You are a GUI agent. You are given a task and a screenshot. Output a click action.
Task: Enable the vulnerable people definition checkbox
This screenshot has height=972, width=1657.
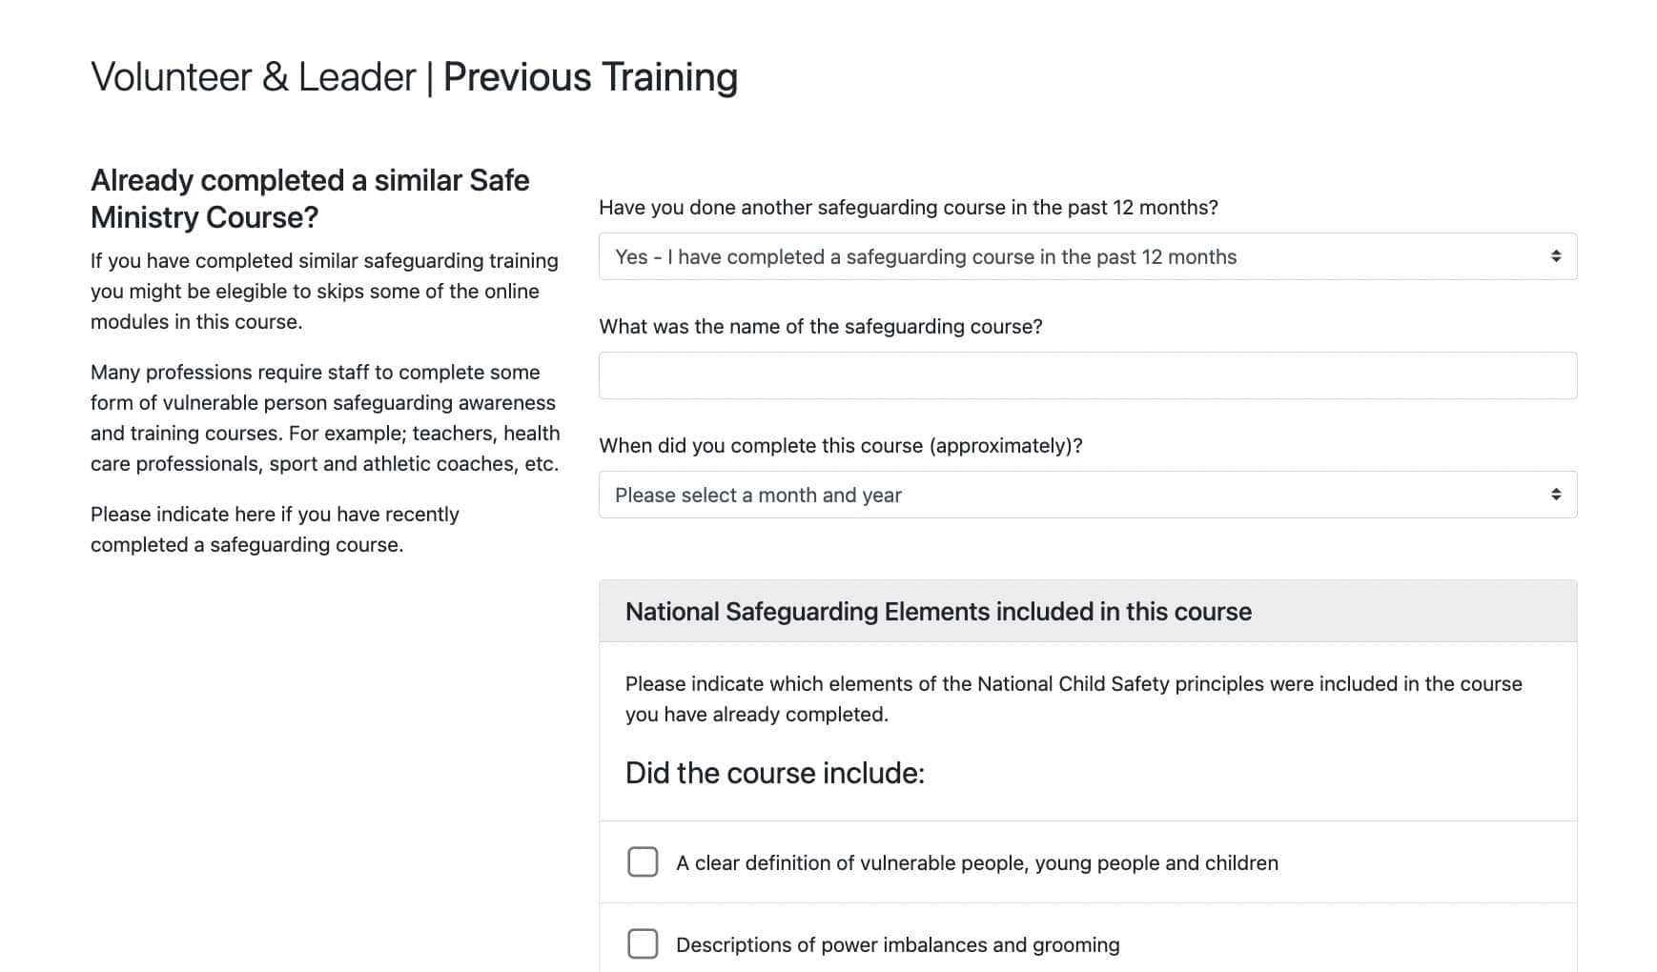point(643,861)
